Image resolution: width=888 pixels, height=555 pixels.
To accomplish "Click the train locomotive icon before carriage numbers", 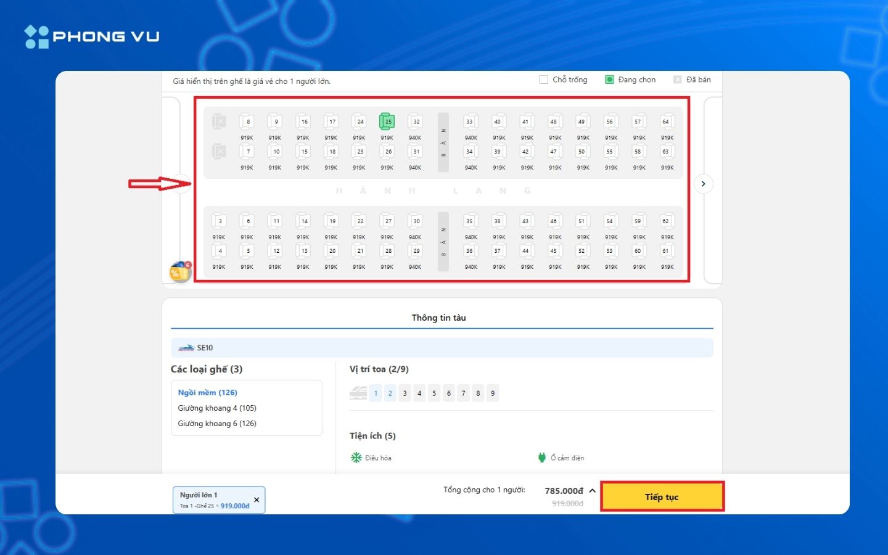I will pos(358,393).
